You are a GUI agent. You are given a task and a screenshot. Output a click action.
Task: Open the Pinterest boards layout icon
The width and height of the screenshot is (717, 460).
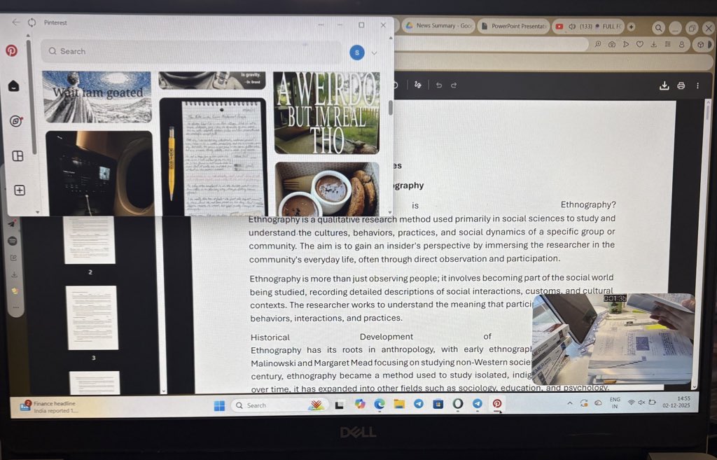[x=18, y=156]
